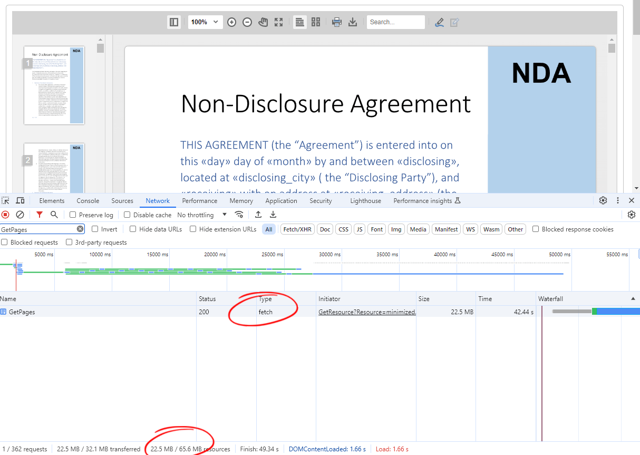Switch to the Console tab
This screenshot has width=640, height=455.
88,201
